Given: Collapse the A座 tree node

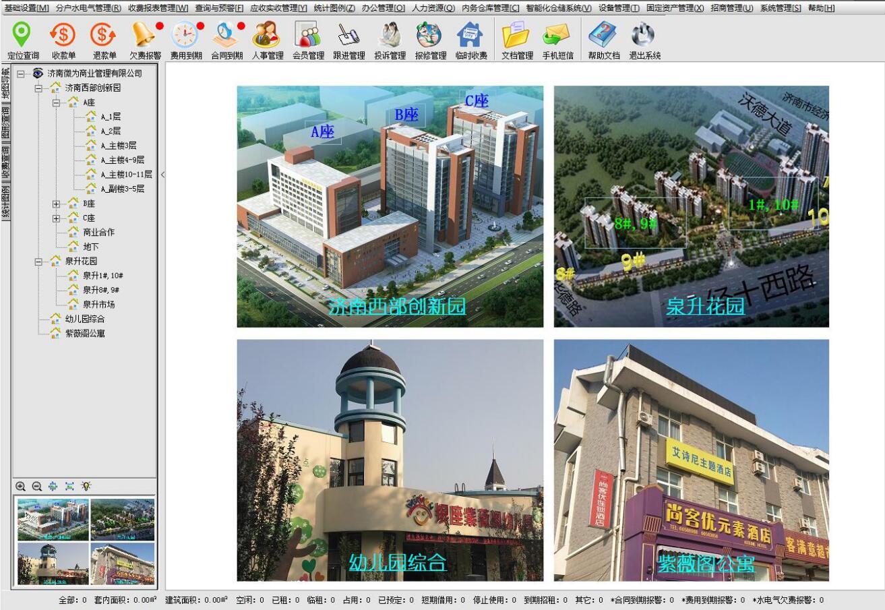Looking at the screenshot, I should point(57,102).
